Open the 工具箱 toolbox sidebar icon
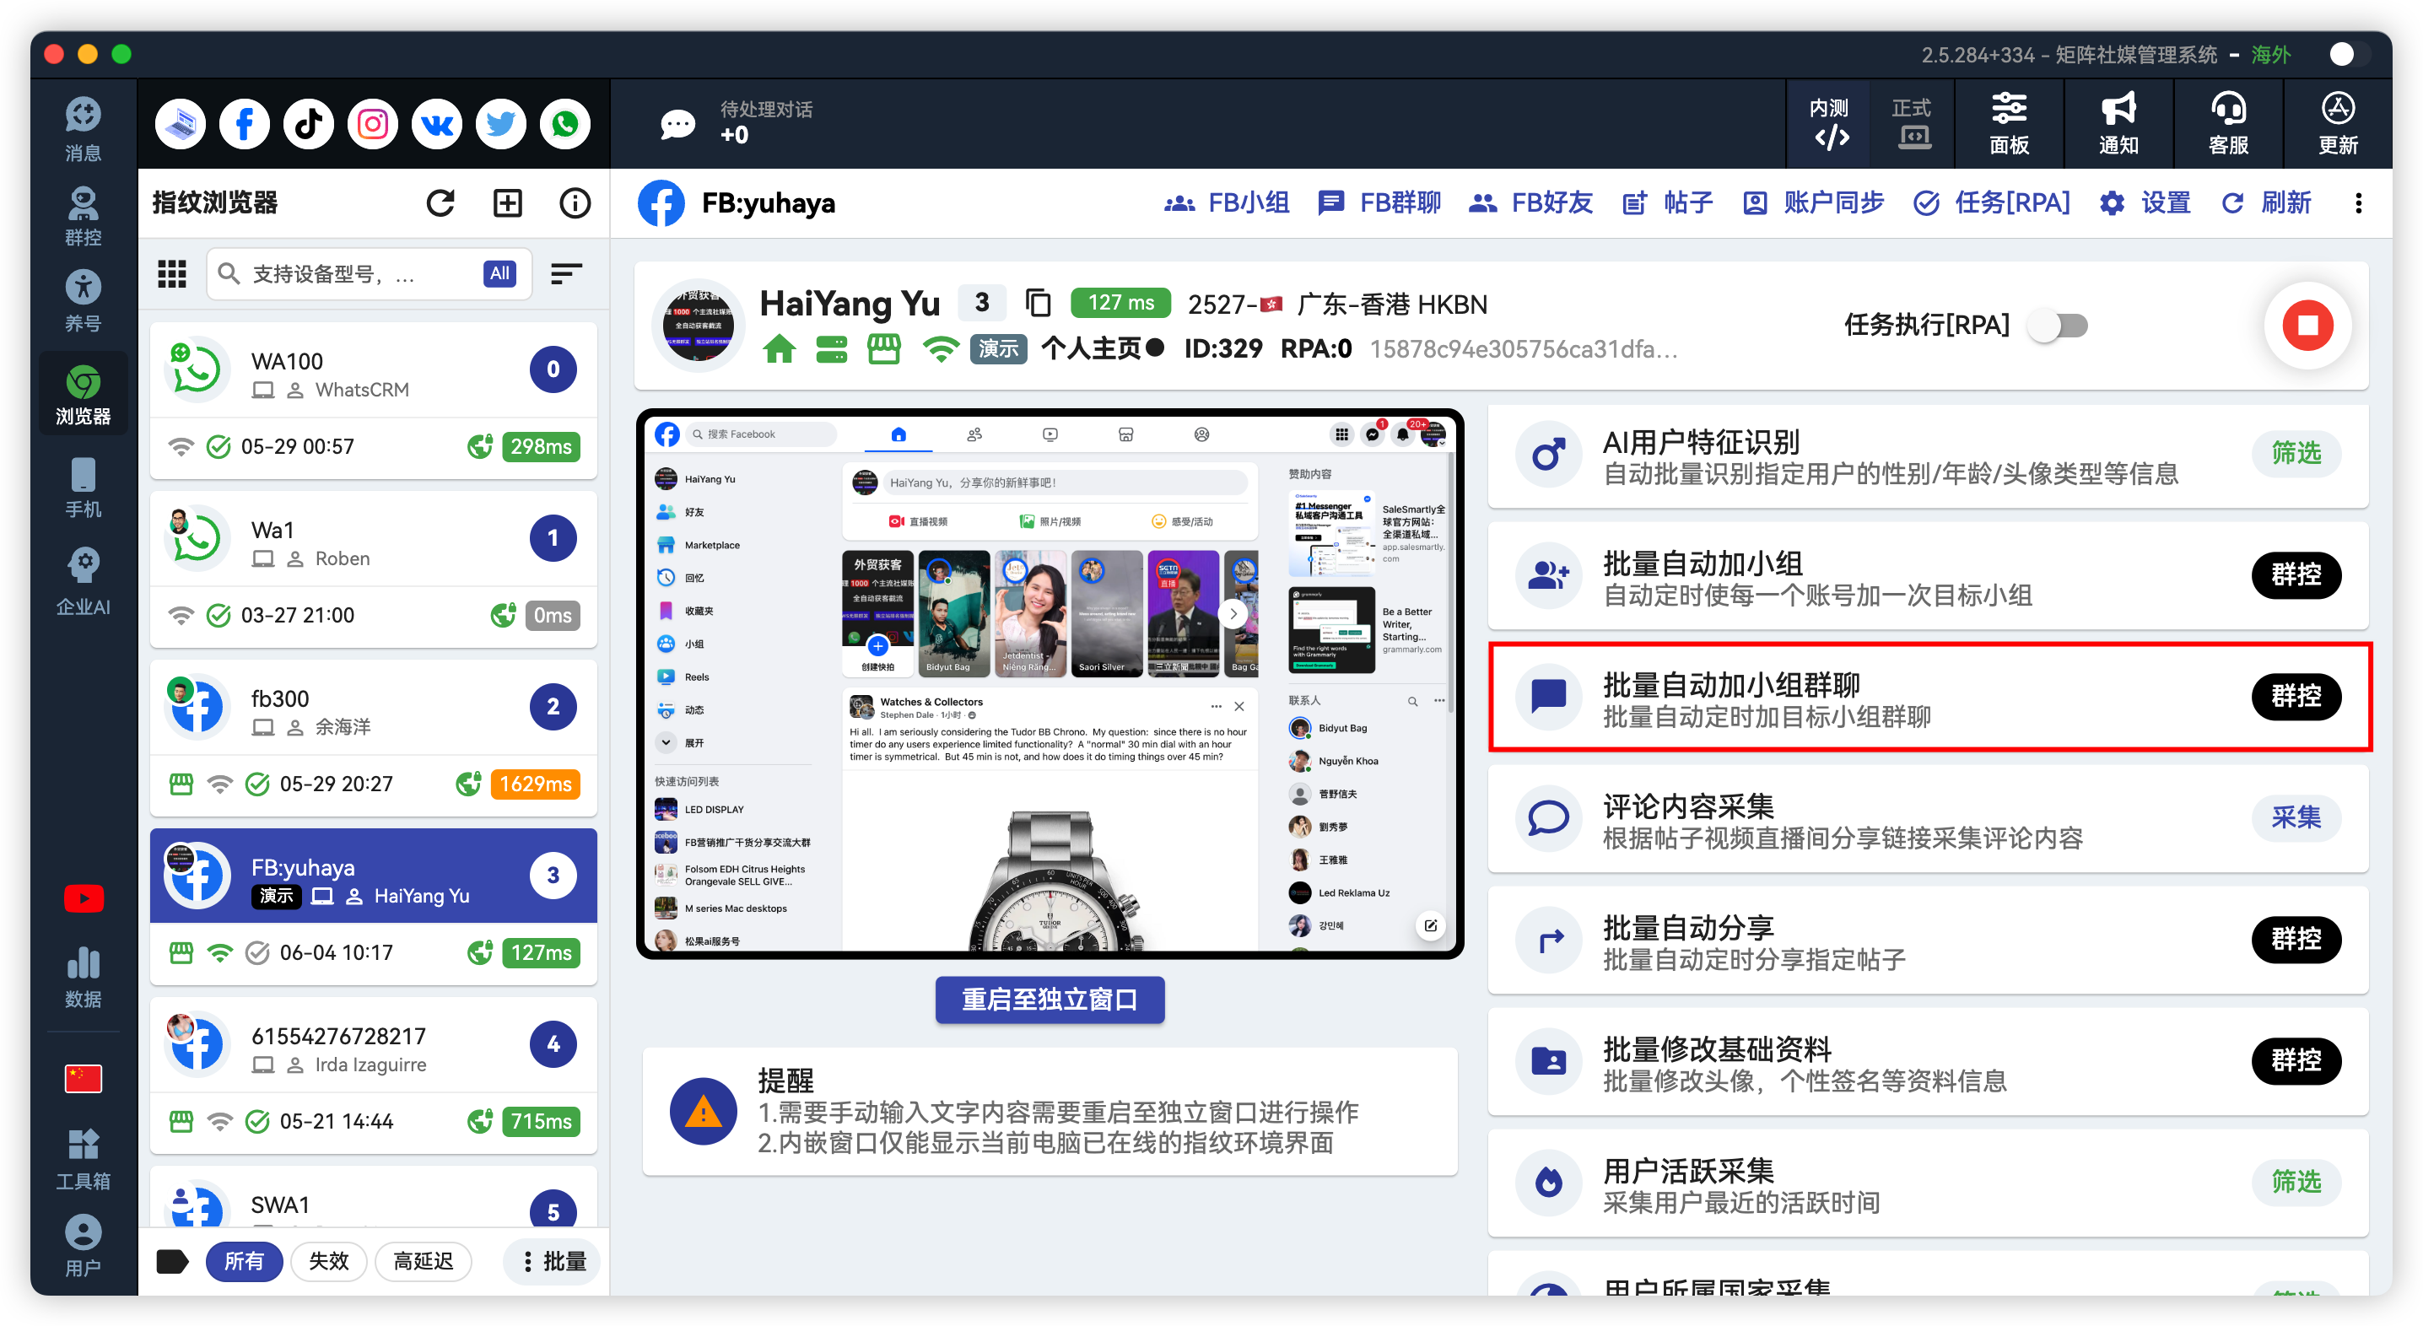The image size is (2423, 1326). click(x=83, y=1159)
